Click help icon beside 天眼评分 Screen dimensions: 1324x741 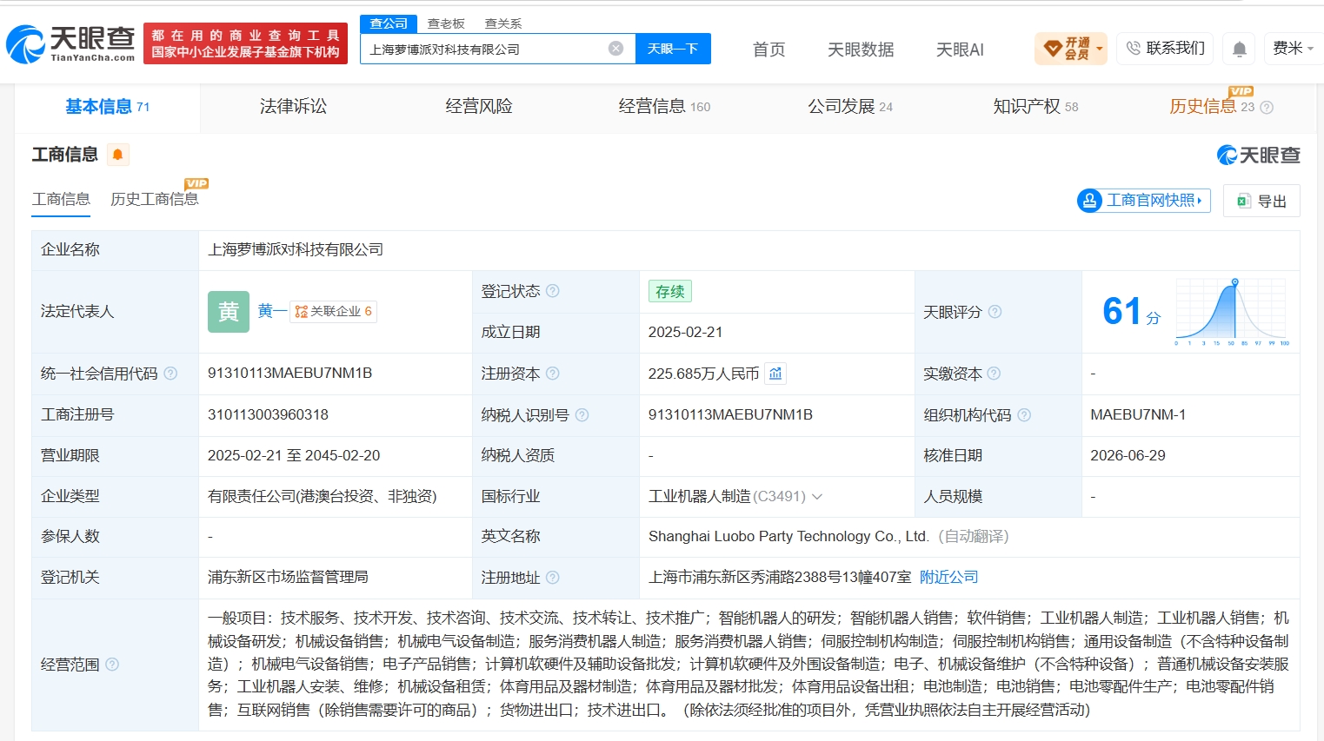[995, 312]
